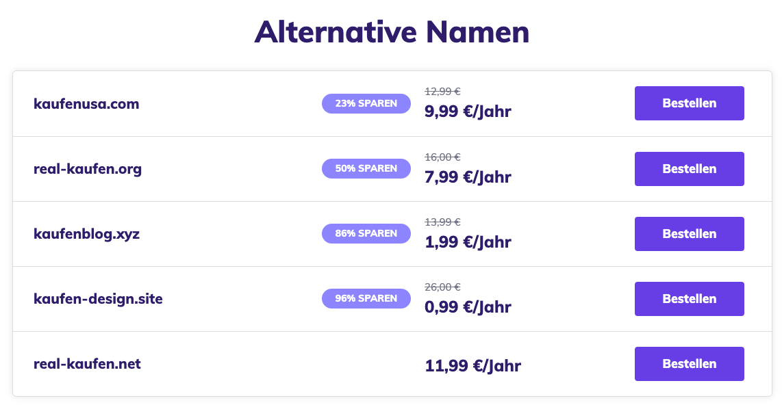The height and width of the screenshot is (407, 782).
Task: Click the 9,99 €/Jahr price for kaufenusa.com
Action: pos(467,111)
